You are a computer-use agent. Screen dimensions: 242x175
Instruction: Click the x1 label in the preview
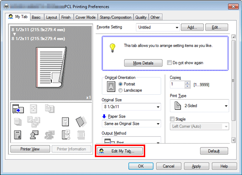click(89, 98)
